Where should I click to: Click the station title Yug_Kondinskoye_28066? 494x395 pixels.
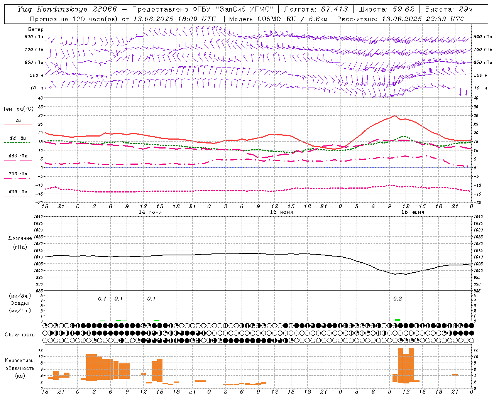pos(67,9)
